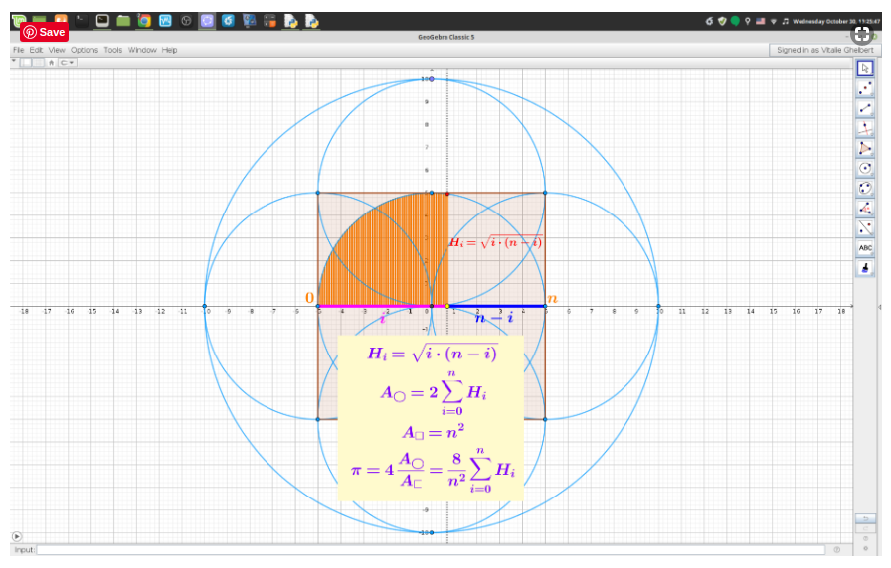The height and width of the screenshot is (568, 891).
Task: Select the Move arrow tool
Action: click(865, 69)
